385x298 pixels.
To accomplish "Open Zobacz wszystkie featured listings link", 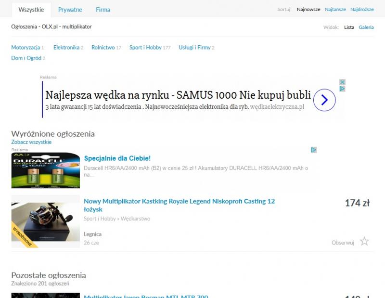I will click(31, 142).
